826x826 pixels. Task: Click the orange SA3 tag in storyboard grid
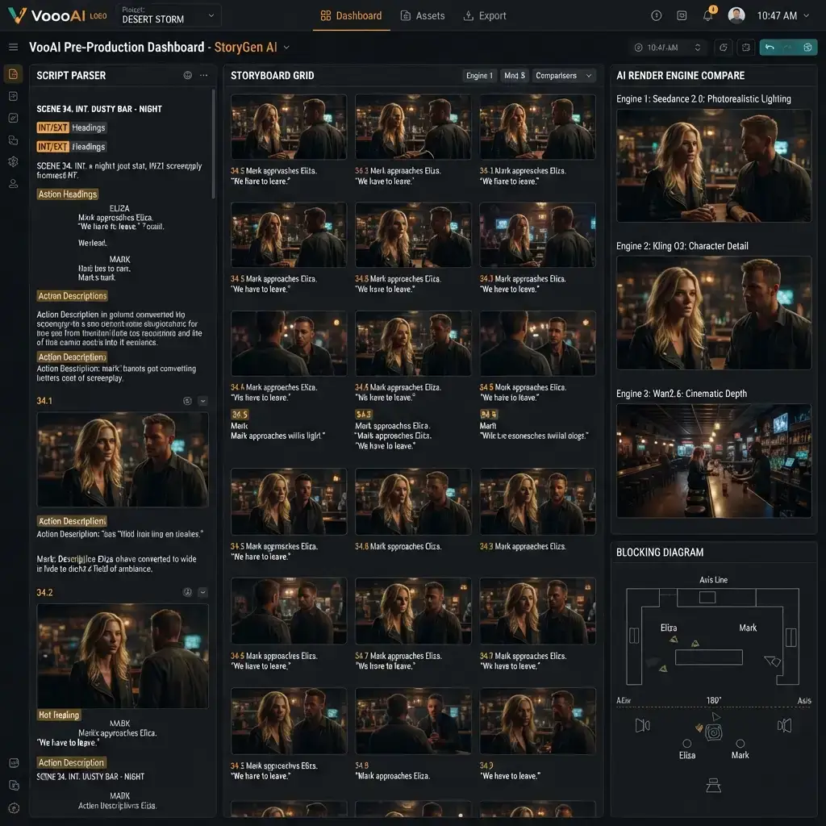click(x=364, y=415)
